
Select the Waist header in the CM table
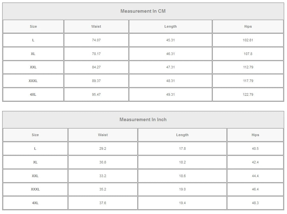pos(96,26)
